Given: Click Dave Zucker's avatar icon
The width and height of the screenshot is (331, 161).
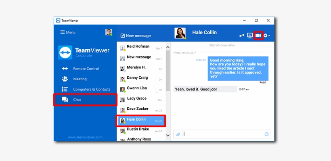Looking at the screenshot, I should tap(123, 110).
